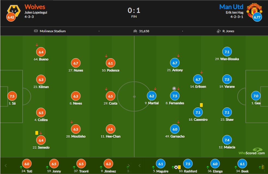Open the Man Utd team name link
Image resolution: width=268 pixels, height=174 pixels.
pos(231,7)
